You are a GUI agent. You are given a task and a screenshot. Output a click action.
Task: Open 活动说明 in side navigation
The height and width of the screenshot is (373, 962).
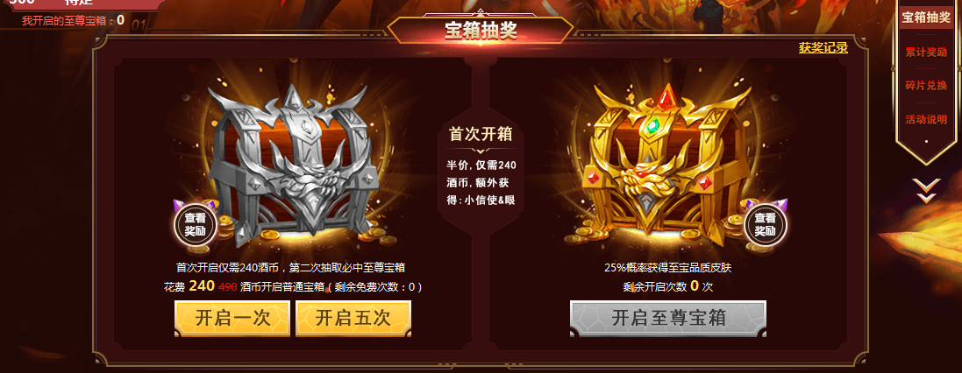tap(926, 119)
